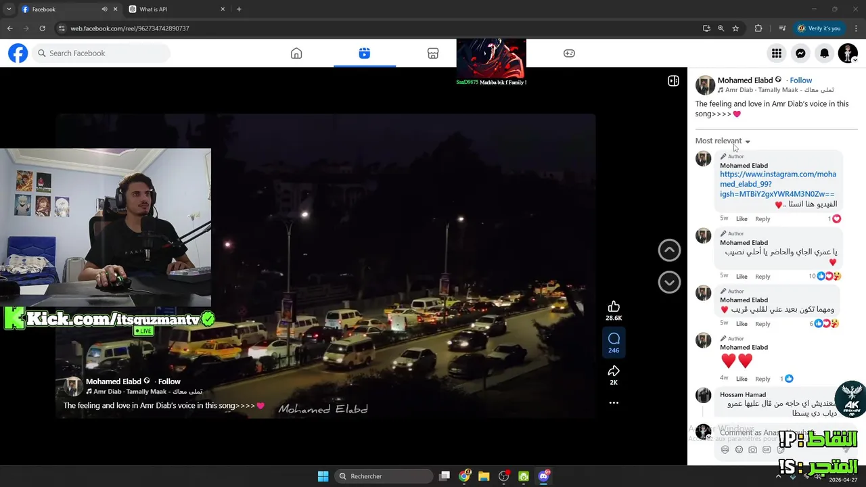Open the Reels video tab
Image resolution: width=866 pixels, height=487 pixels.
[365, 53]
